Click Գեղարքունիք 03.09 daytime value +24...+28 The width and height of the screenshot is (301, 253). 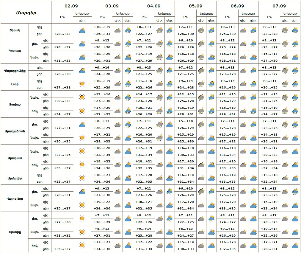pos(102,74)
